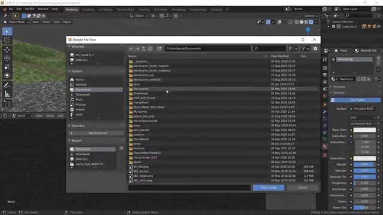383x215 pixels.
Task: Open the OS_Install (C:) volume
Action: coord(96,55)
